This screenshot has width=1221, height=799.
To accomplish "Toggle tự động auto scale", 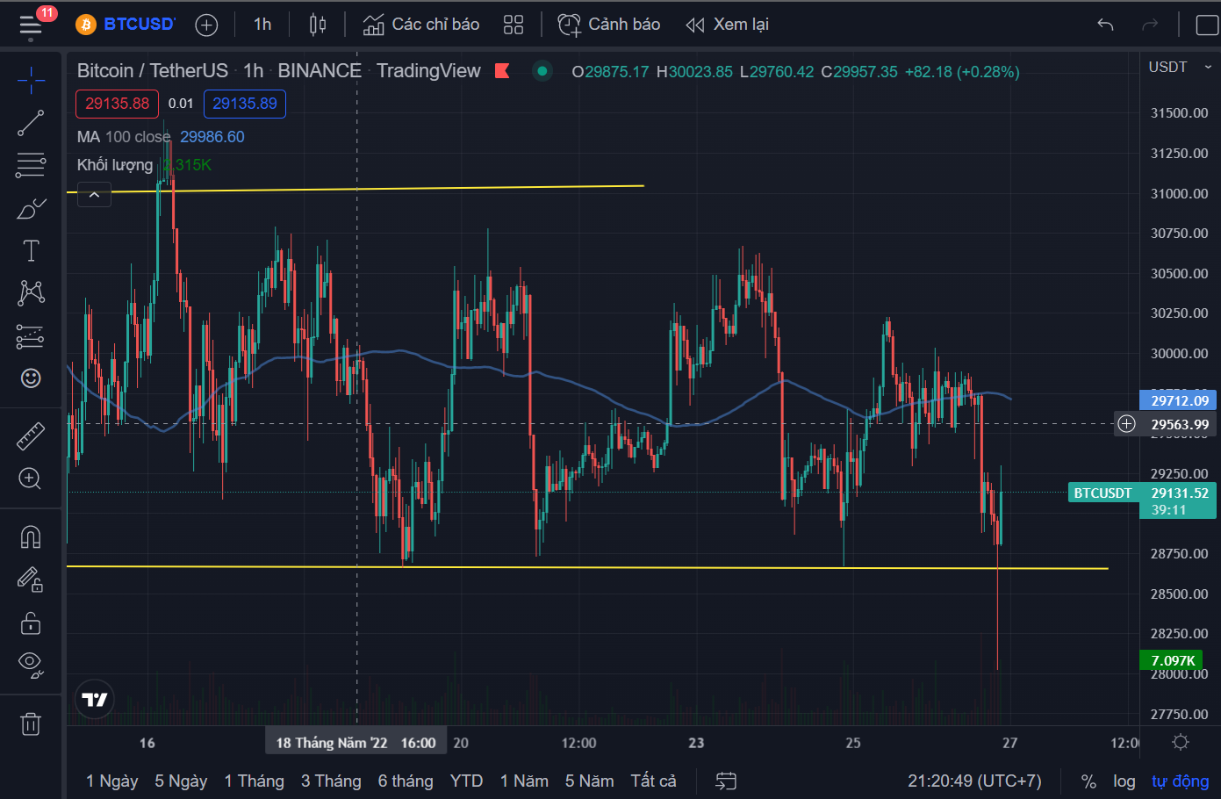I will [x=1180, y=781].
